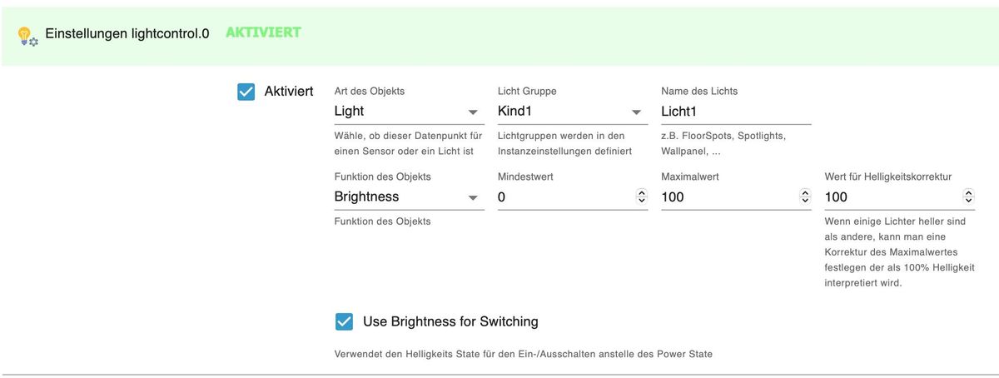Click the Use Brightness for Switching label

click(x=450, y=321)
